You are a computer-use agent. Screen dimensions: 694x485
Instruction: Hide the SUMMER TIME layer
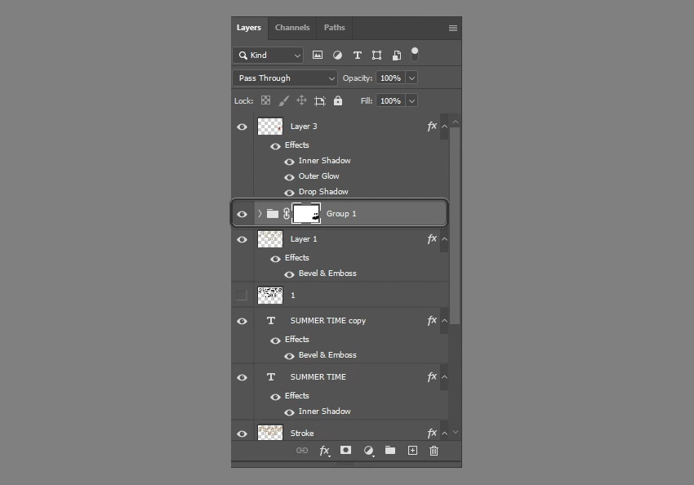pyautogui.click(x=242, y=376)
